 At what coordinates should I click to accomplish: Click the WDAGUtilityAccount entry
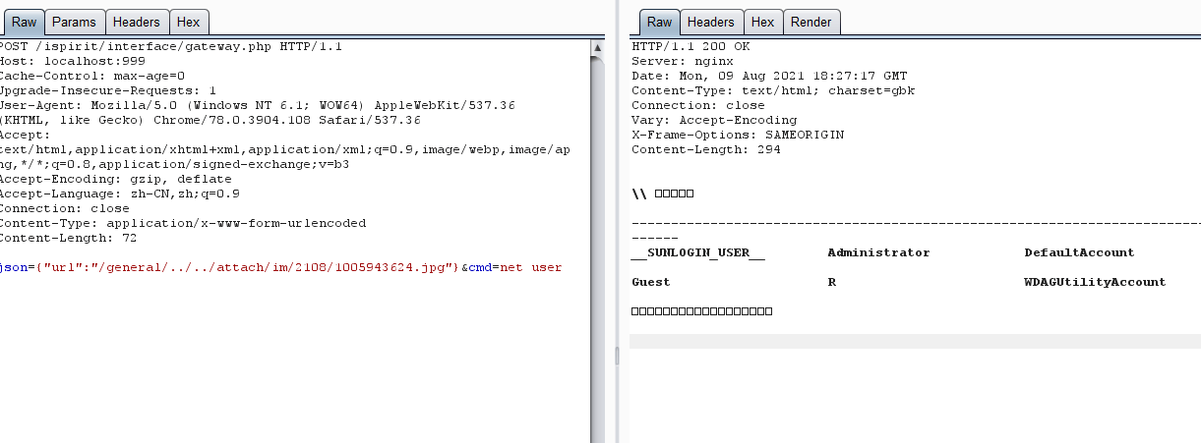1095,282
